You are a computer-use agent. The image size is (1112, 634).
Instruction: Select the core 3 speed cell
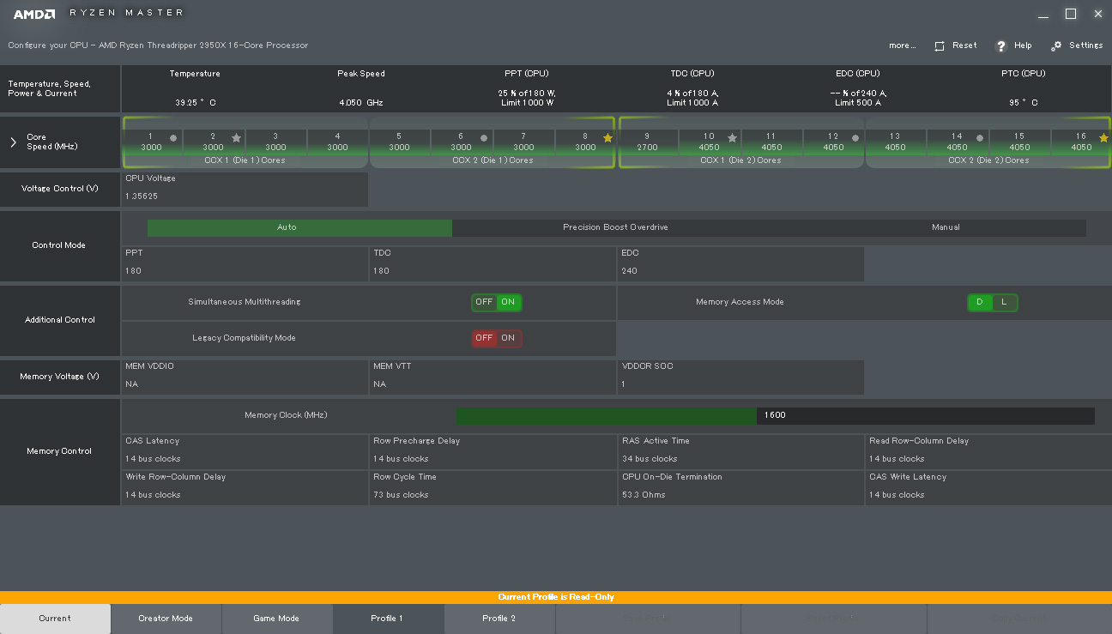pyautogui.click(x=275, y=142)
